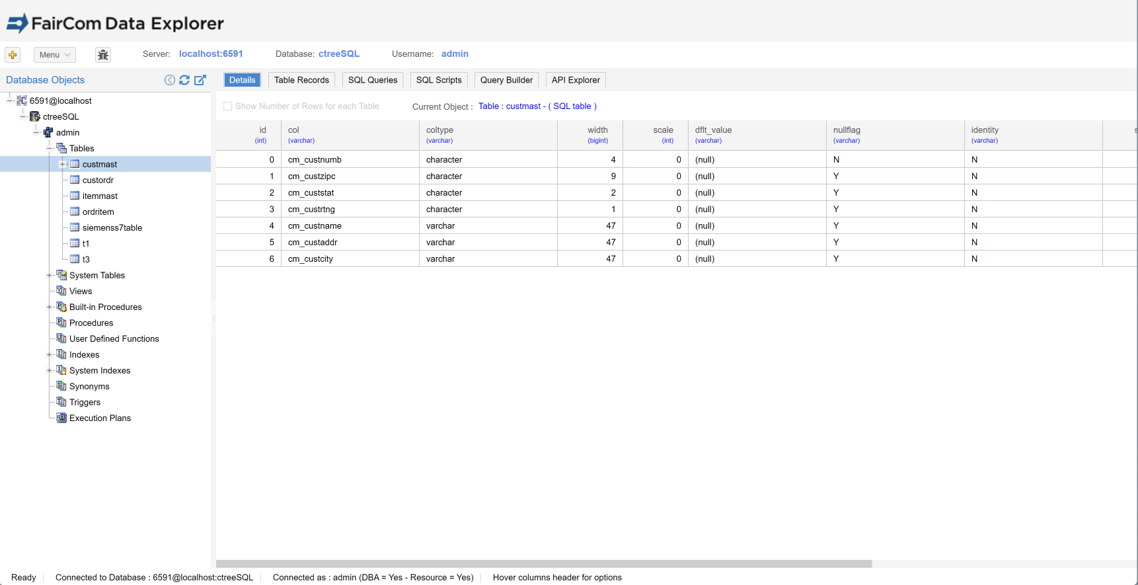This screenshot has height=585, width=1138.
Task: Click the Triggers node icon
Action: 61,402
